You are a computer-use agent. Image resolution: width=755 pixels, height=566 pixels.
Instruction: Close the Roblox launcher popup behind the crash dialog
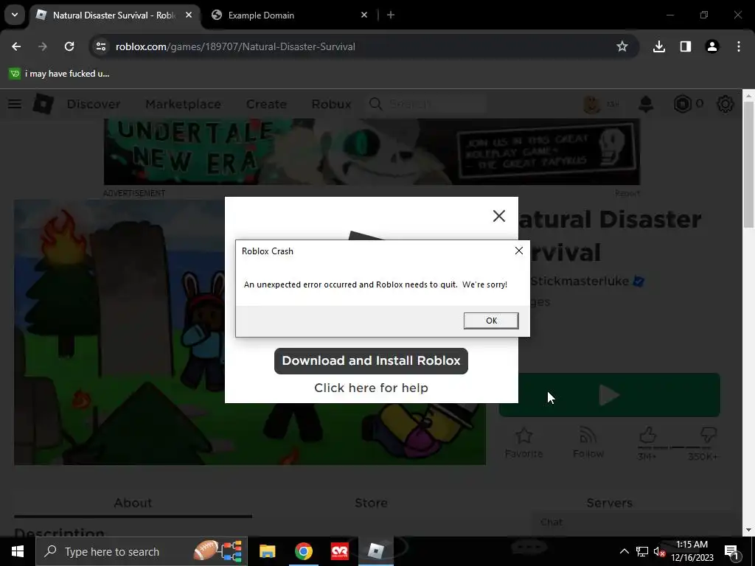[499, 216]
